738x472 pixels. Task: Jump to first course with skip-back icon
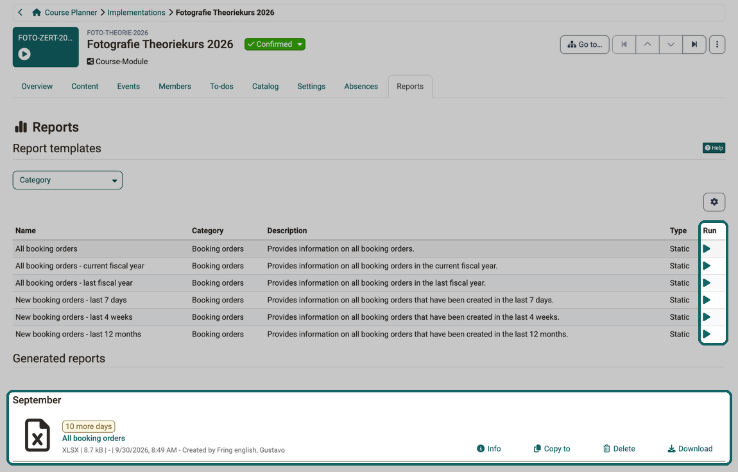coord(624,44)
